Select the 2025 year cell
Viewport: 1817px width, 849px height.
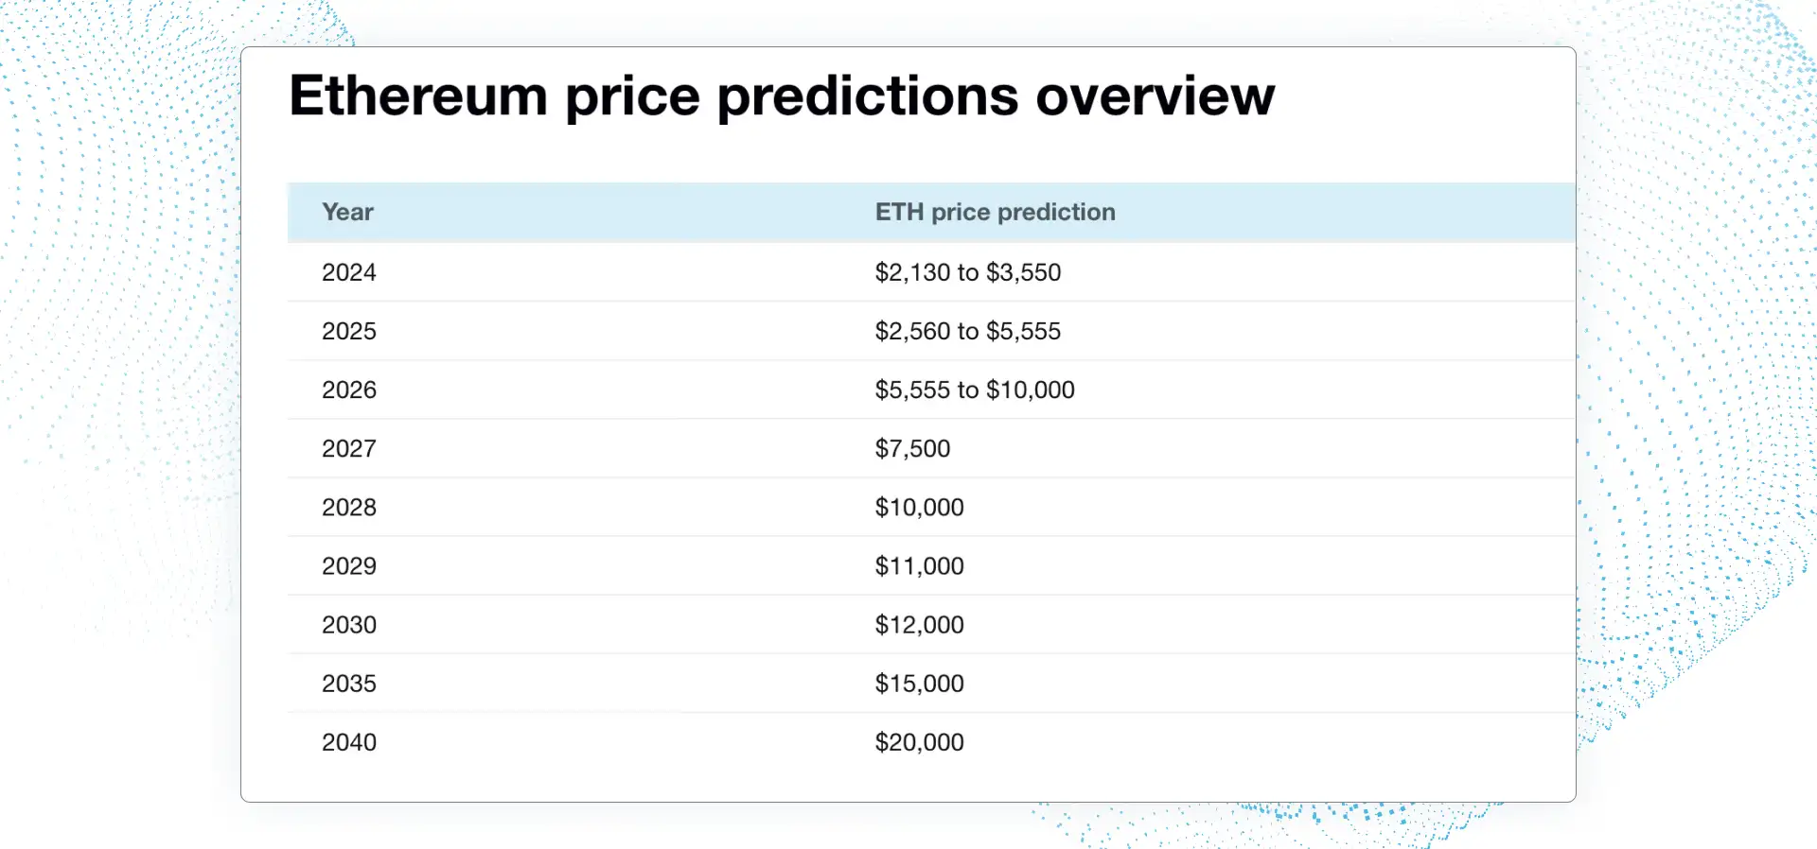click(x=349, y=332)
